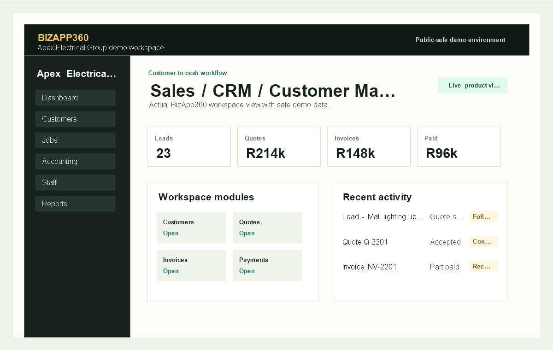Click the Invoices R148k stat card
The image size is (553, 350).
click(x=369, y=146)
